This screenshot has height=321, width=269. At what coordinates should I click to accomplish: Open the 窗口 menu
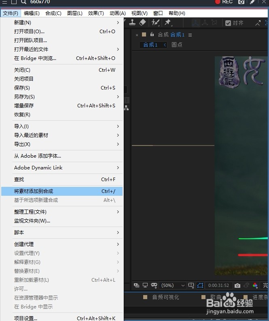[158, 13]
